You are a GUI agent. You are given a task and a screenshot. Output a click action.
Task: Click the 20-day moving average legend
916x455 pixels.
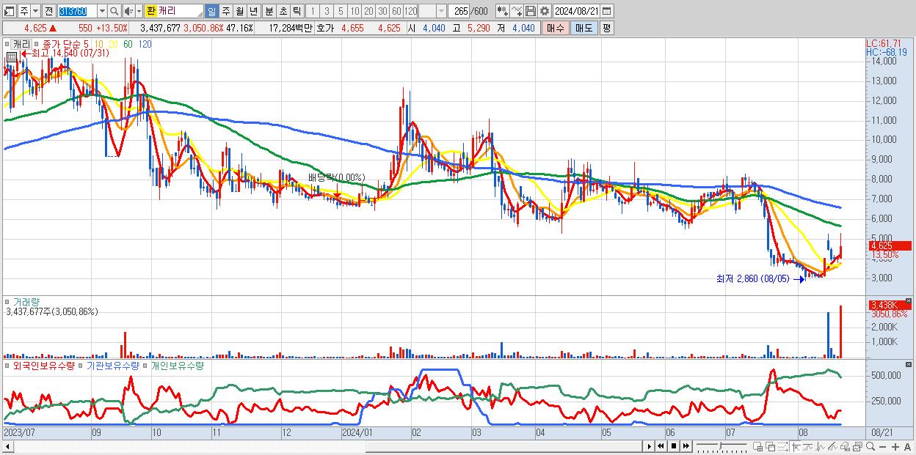pos(112,44)
